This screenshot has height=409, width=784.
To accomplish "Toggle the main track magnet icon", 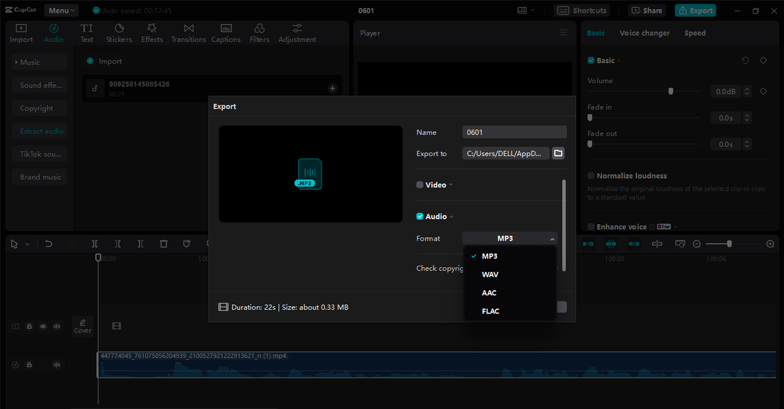I will point(588,244).
